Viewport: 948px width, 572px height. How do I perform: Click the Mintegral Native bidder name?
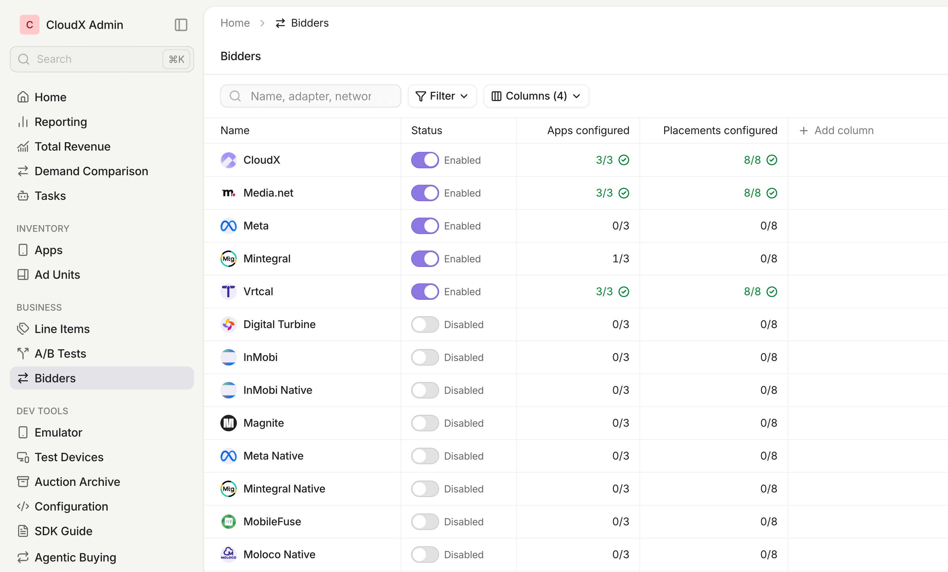[284, 489]
